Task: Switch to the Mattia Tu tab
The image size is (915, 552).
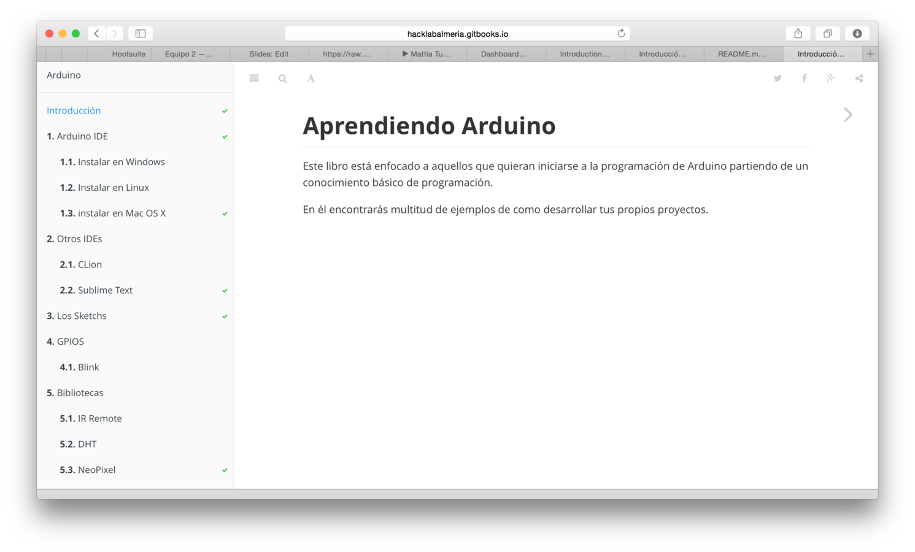Action: 427,54
